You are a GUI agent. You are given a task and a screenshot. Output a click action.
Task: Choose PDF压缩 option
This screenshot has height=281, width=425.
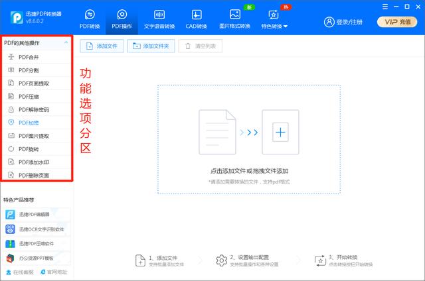[37, 97]
